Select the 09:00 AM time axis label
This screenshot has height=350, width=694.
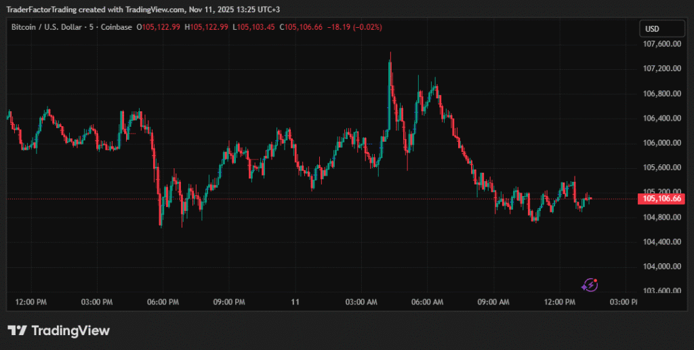tap(494, 301)
